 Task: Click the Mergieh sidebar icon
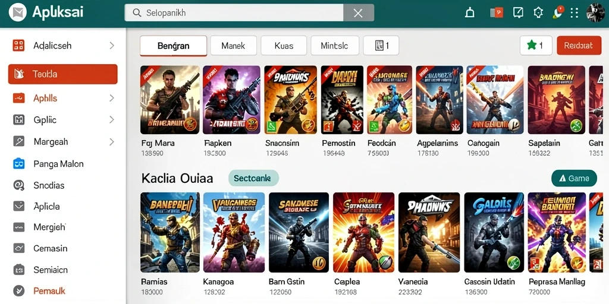(x=18, y=227)
